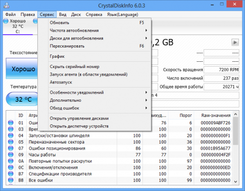Click the next disk arrow button

click(x=235, y=42)
